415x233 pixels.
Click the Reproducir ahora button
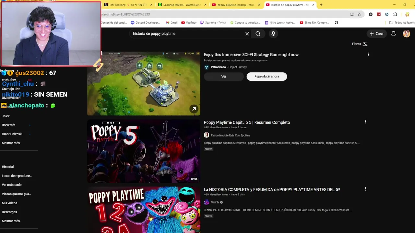tap(267, 76)
